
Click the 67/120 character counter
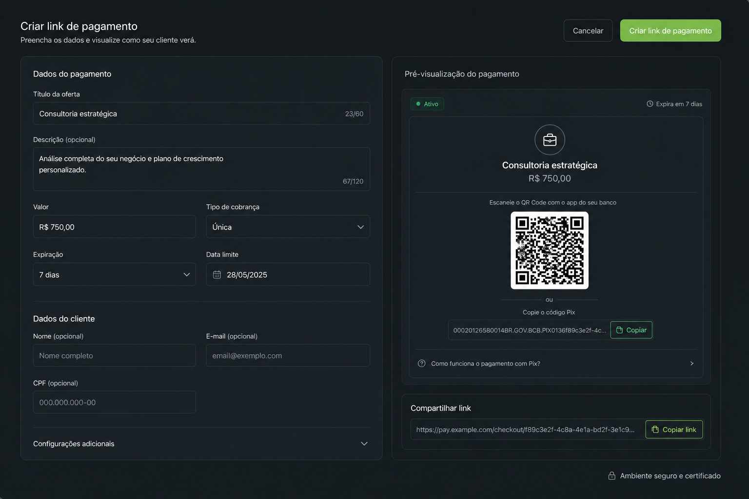click(353, 181)
